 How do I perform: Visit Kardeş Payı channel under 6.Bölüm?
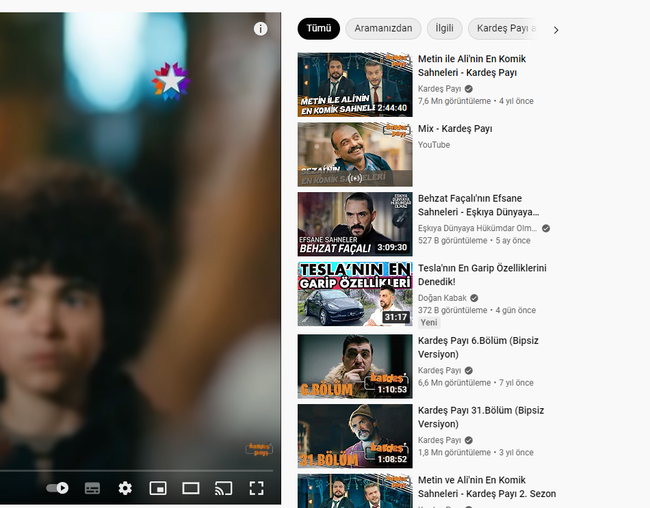(x=439, y=371)
